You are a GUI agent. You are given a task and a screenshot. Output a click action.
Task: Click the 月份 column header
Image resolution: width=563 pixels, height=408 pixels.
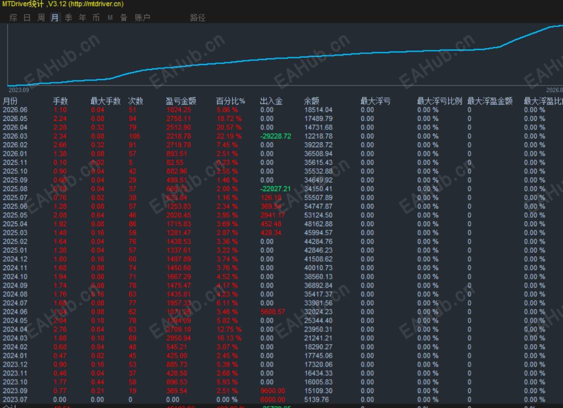(10, 101)
